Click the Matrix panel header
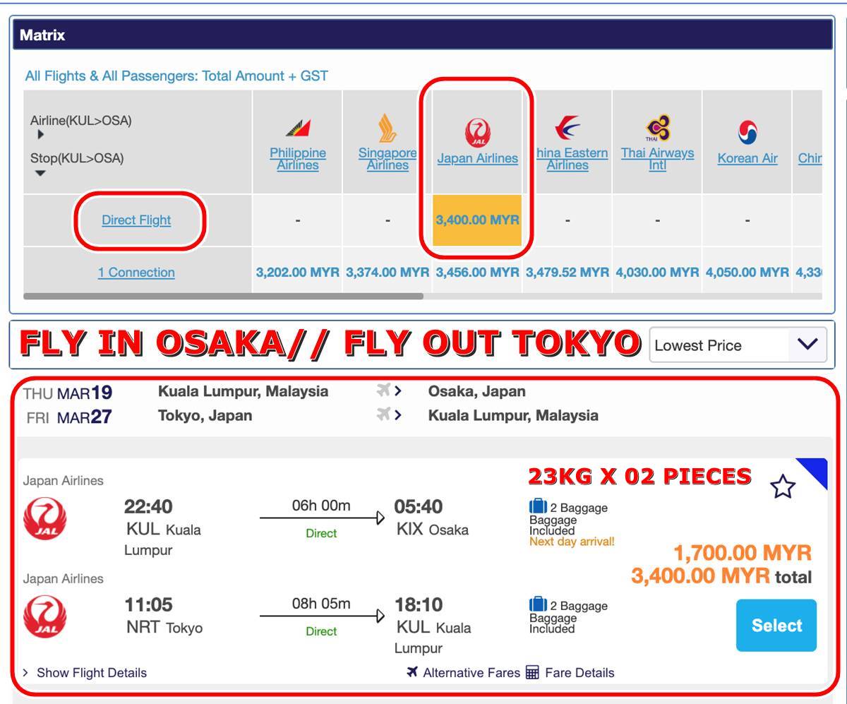The image size is (847, 704). pyautogui.click(x=422, y=35)
